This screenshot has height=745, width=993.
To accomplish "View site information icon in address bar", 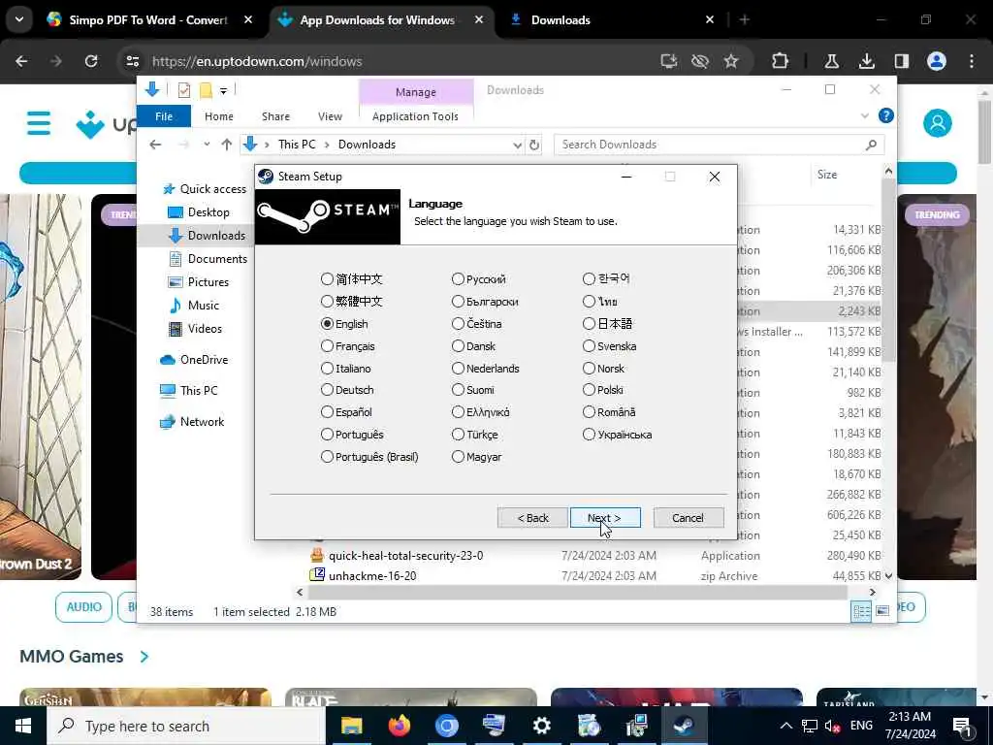I will coord(132,61).
